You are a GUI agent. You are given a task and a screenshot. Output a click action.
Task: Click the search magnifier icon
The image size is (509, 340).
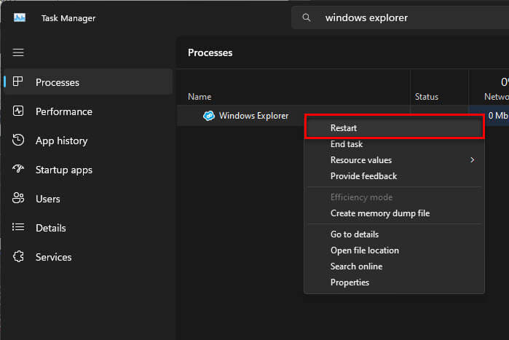(x=306, y=17)
